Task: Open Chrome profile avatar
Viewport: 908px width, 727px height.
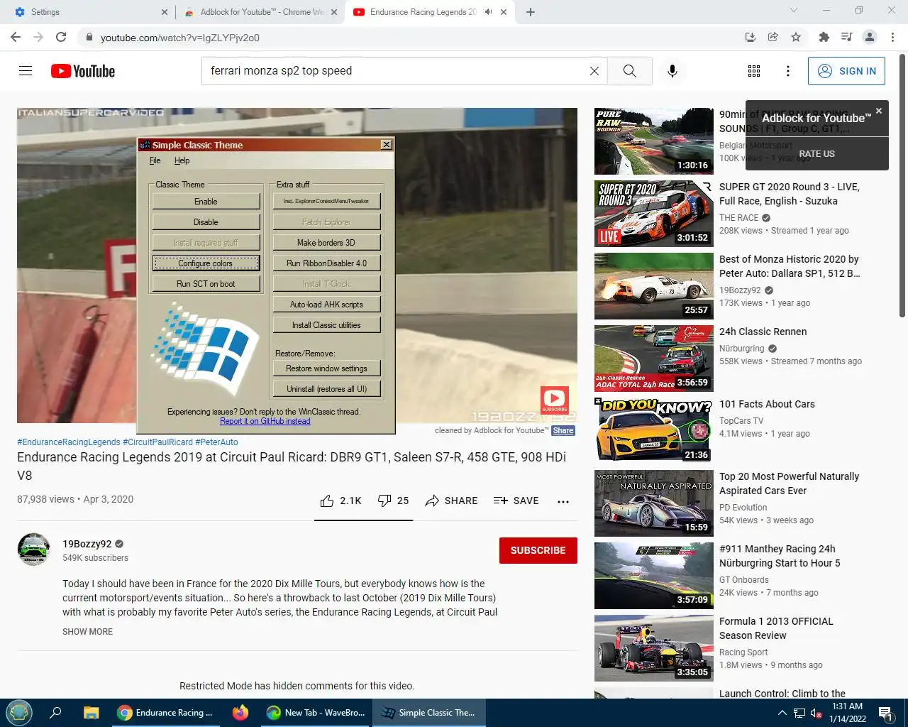Action: [870, 37]
